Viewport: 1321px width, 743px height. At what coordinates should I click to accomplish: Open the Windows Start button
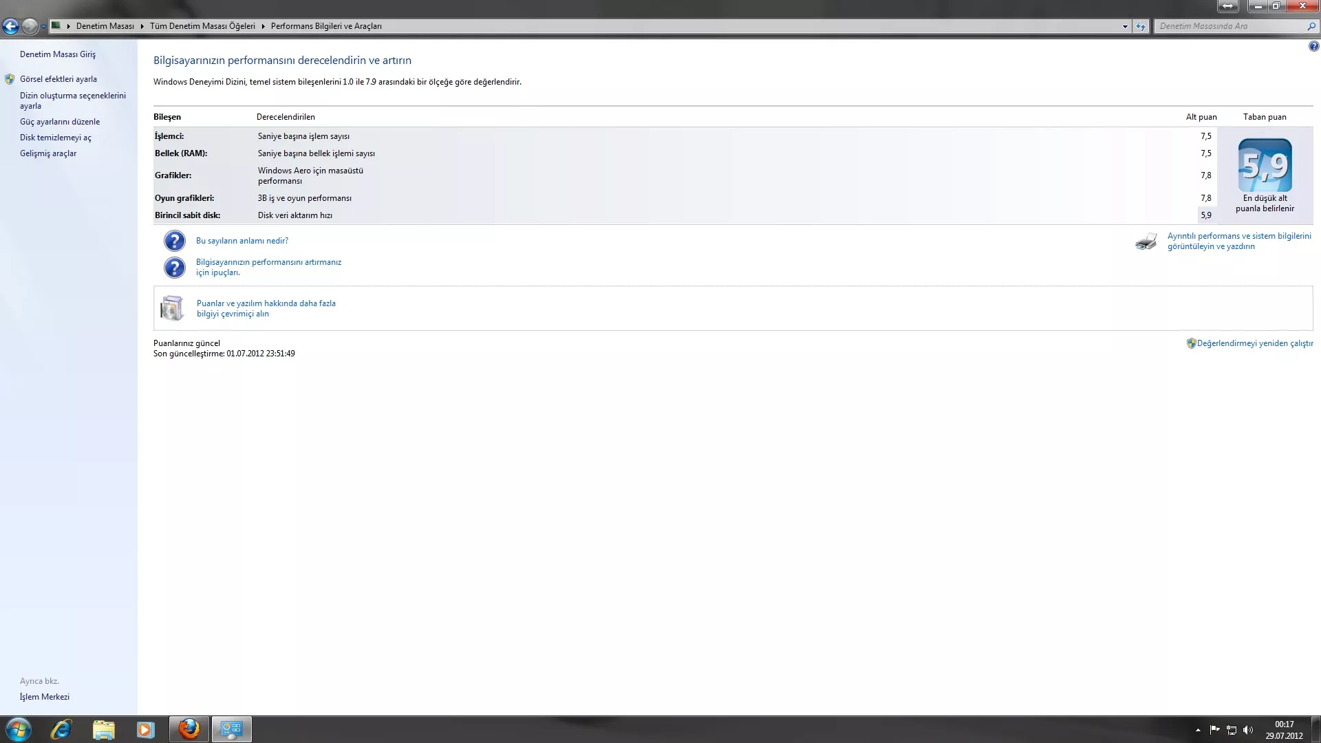(19, 729)
